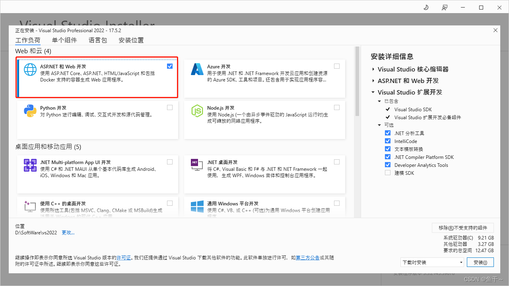Uncheck the ASP.NET 和 Web 开发 workload checkbox
The height and width of the screenshot is (286, 509).
[170, 66]
